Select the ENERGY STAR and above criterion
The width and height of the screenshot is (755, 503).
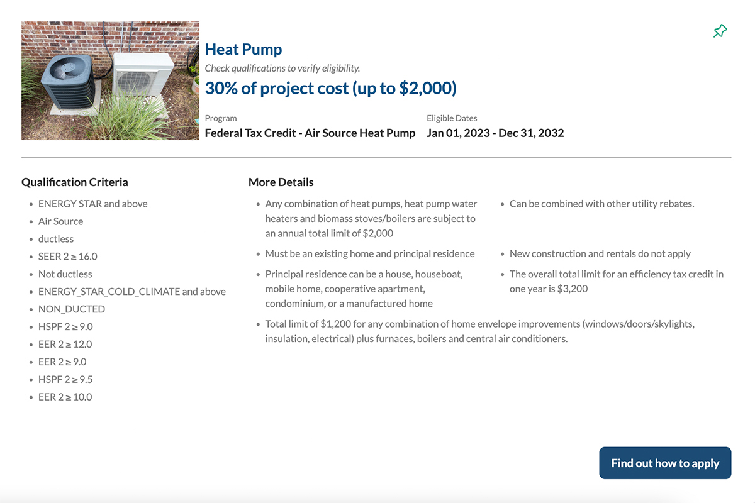point(92,204)
